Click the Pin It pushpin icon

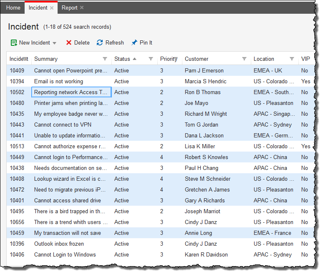[134, 42]
